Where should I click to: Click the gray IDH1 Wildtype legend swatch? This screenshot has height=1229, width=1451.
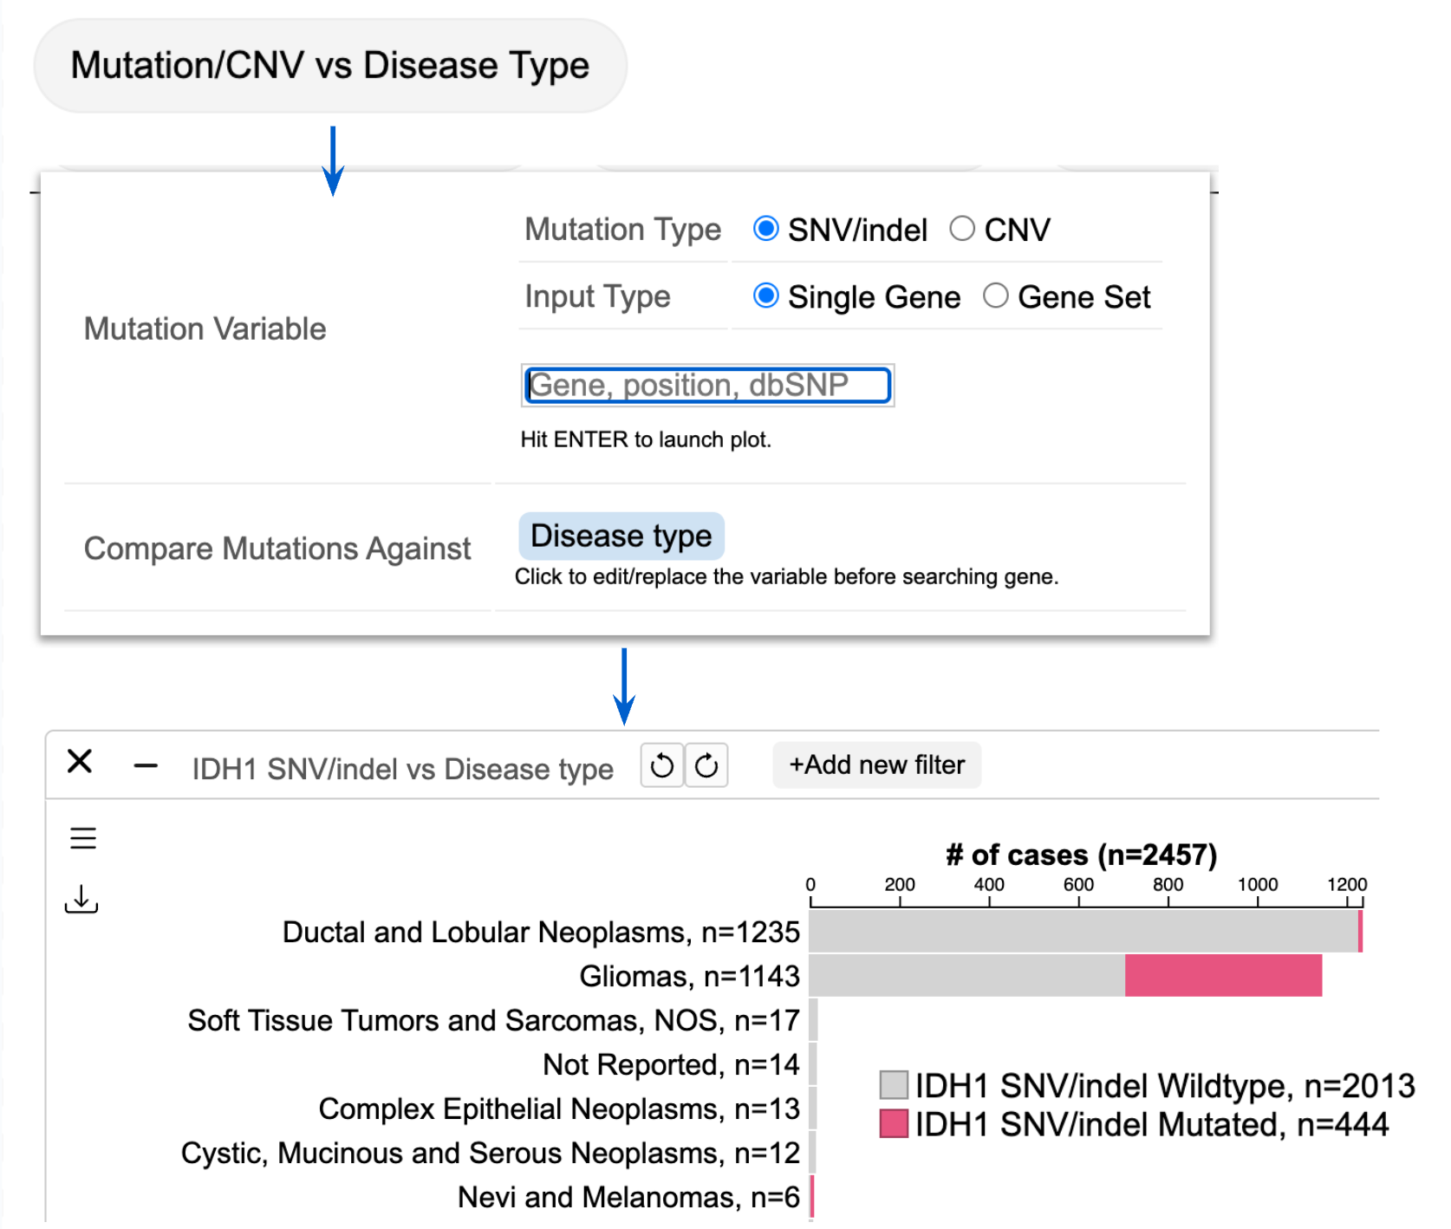click(x=894, y=1084)
